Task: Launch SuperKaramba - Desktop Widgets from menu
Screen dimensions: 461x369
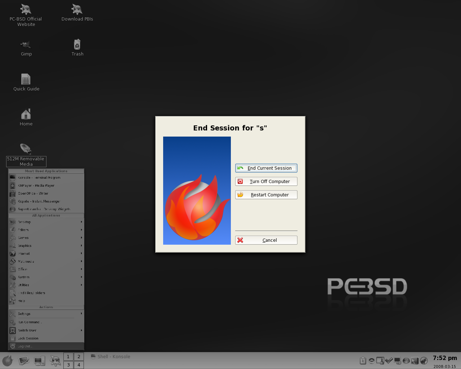Action: [46, 209]
